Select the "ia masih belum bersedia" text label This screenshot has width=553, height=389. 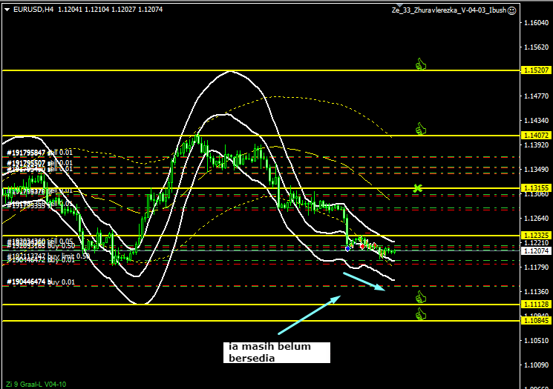click(276, 353)
